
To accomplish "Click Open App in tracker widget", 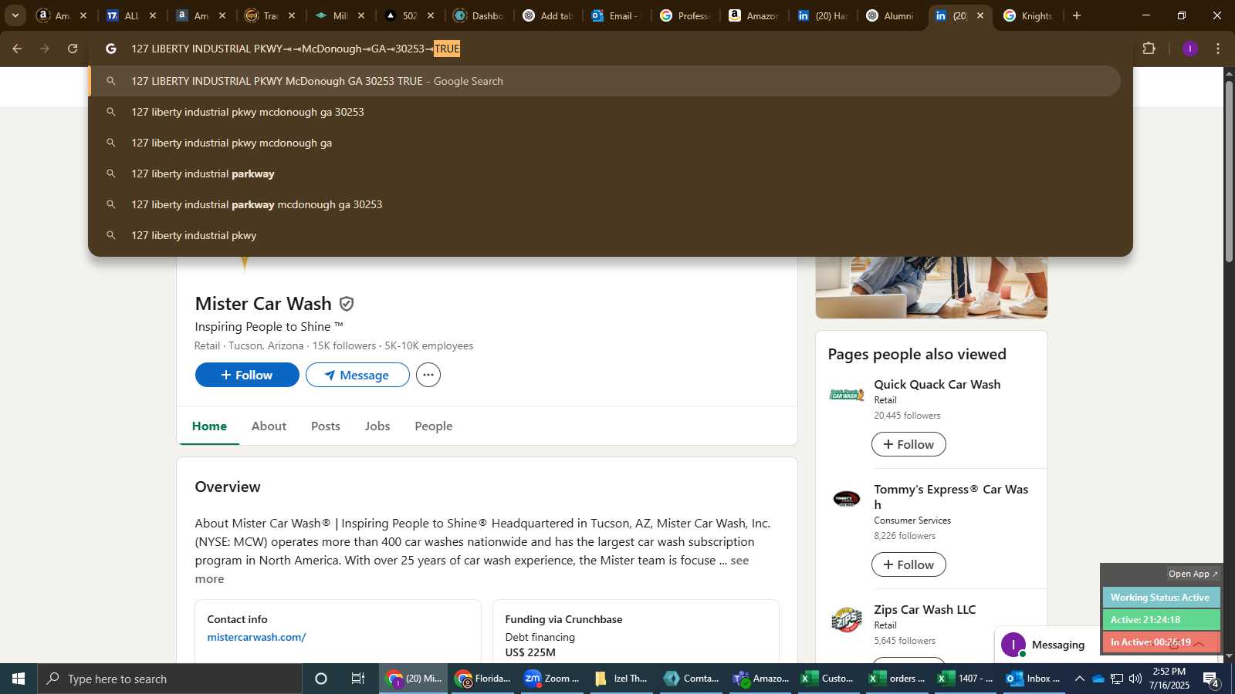I will 1193,574.
